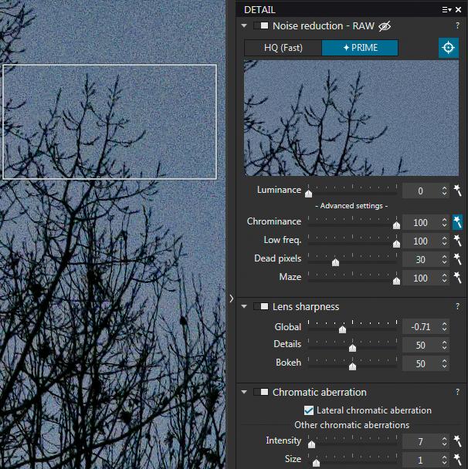Collapse the Lens sharpness section
The height and width of the screenshot is (469, 468).
pyautogui.click(x=244, y=306)
